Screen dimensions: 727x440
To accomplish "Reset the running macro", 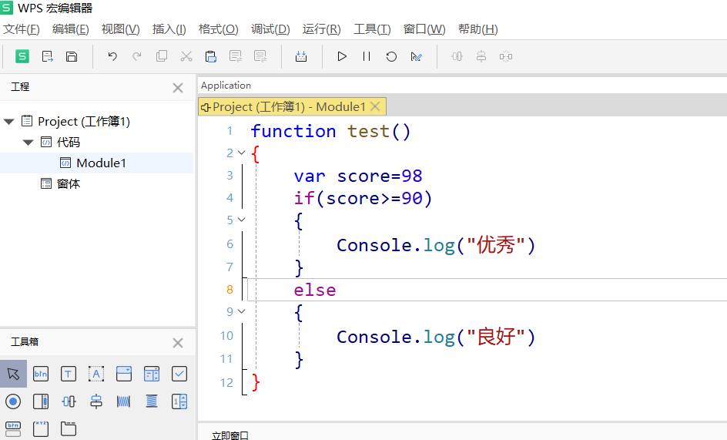I will (x=391, y=56).
